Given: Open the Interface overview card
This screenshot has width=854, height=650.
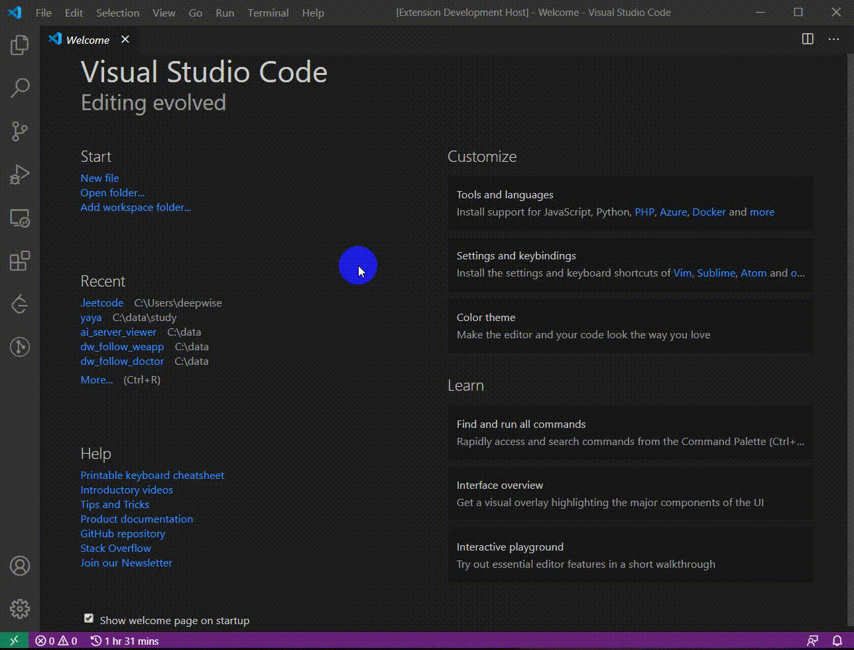Looking at the screenshot, I should coord(630,493).
